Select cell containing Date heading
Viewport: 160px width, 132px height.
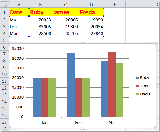(19, 12)
